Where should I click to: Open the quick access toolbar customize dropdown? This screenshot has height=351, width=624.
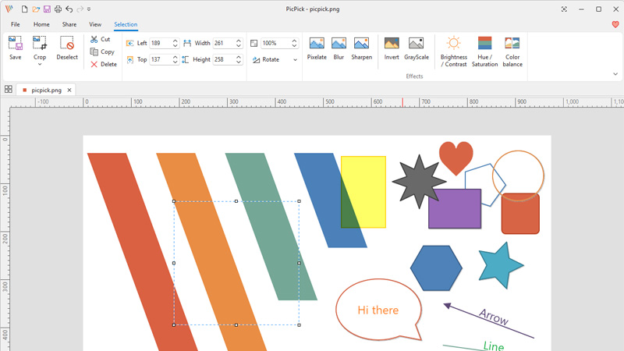coord(89,9)
